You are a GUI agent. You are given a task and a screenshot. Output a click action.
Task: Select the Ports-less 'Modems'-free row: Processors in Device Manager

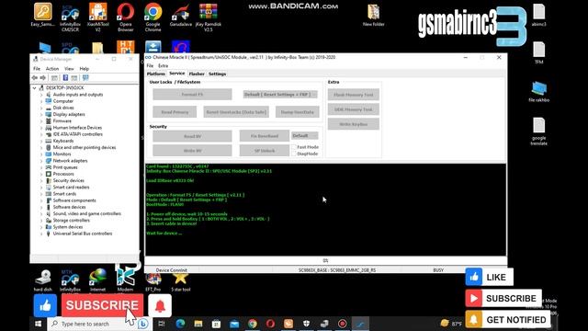[x=63, y=174]
